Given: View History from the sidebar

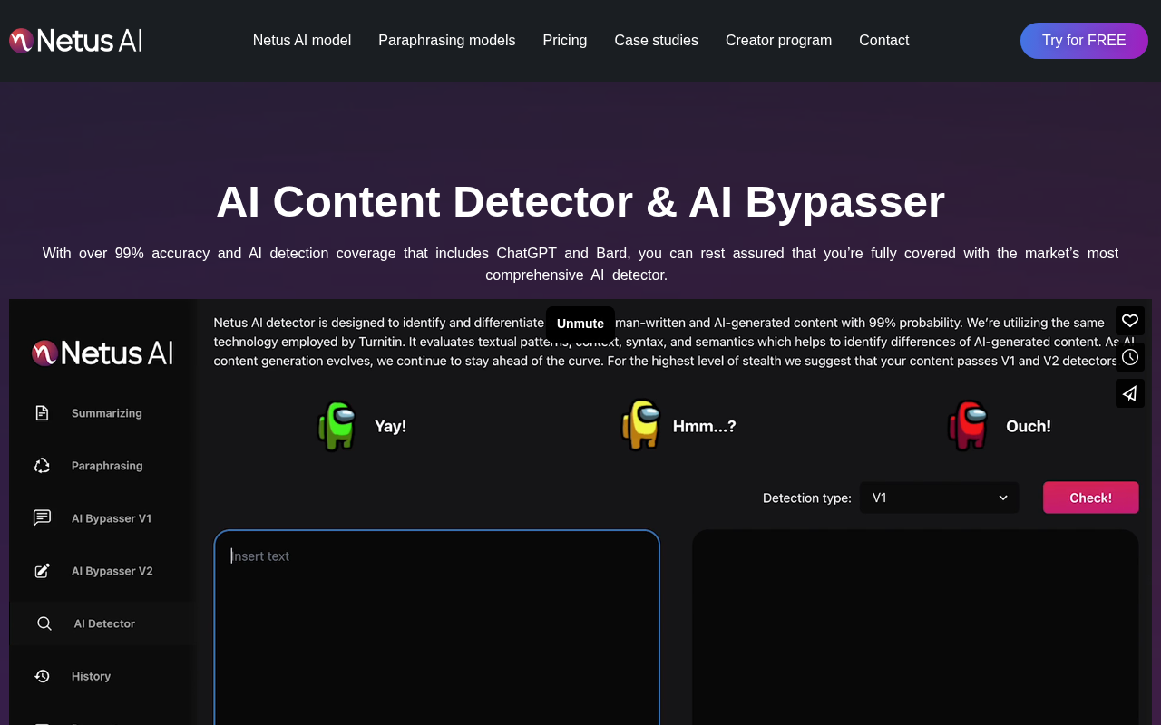Looking at the screenshot, I should [x=91, y=675].
